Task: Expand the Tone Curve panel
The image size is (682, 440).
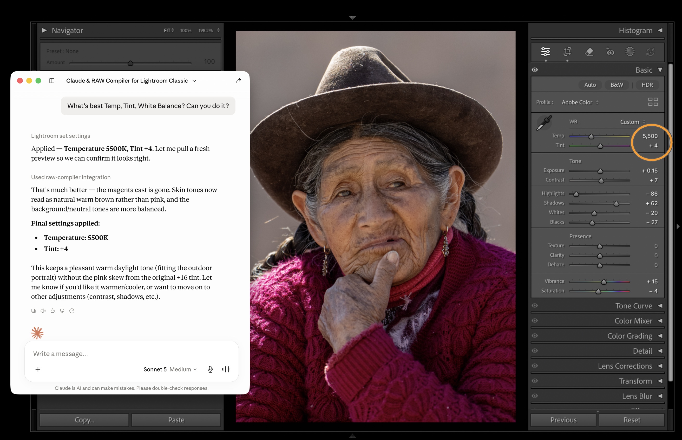Action: (x=660, y=306)
